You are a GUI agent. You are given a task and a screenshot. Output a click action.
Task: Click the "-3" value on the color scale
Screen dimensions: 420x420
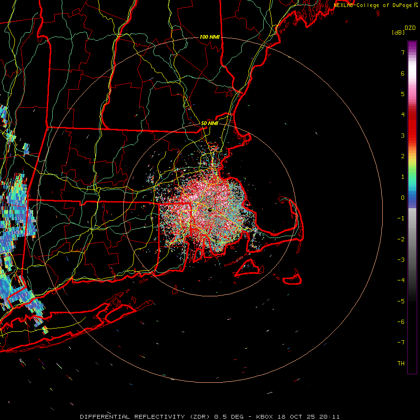point(401,260)
